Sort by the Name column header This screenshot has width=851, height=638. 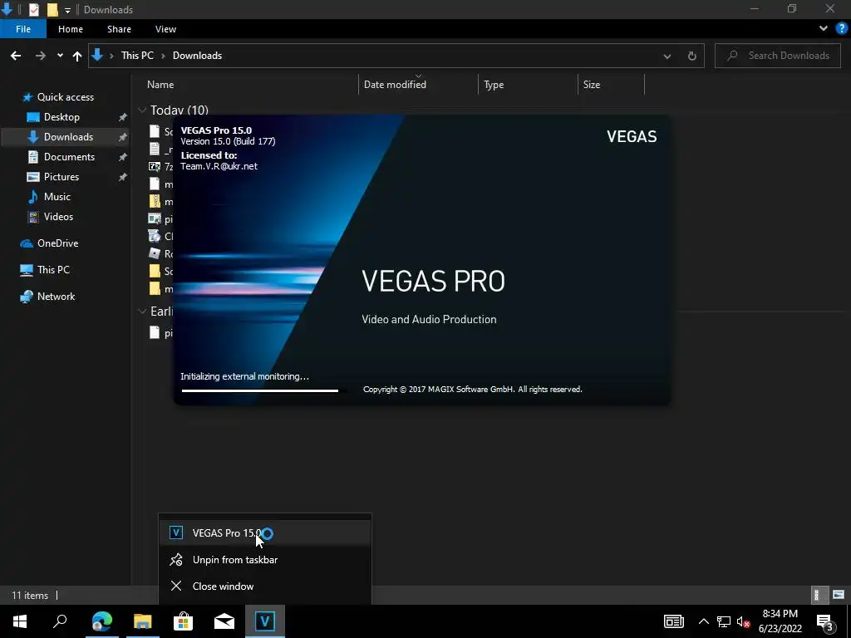tap(160, 85)
